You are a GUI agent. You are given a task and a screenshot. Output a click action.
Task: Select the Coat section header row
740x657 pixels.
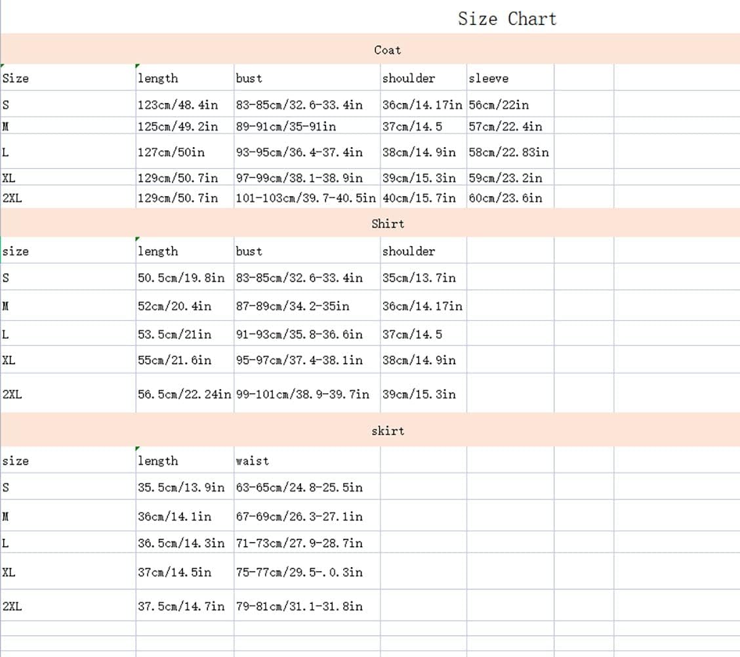387,50
